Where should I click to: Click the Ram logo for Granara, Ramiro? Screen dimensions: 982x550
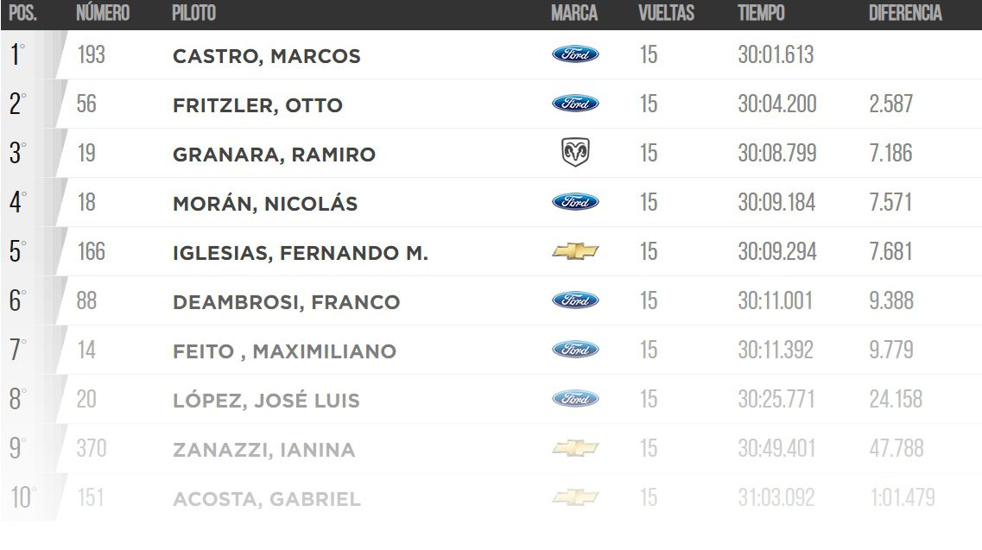(575, 154)
